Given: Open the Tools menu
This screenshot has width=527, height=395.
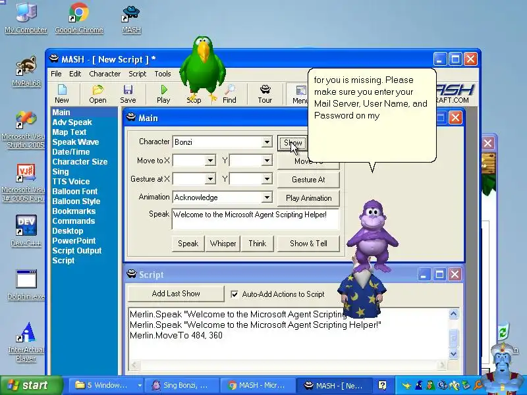Looking at the screenshot, I should (x=163, y=74).
